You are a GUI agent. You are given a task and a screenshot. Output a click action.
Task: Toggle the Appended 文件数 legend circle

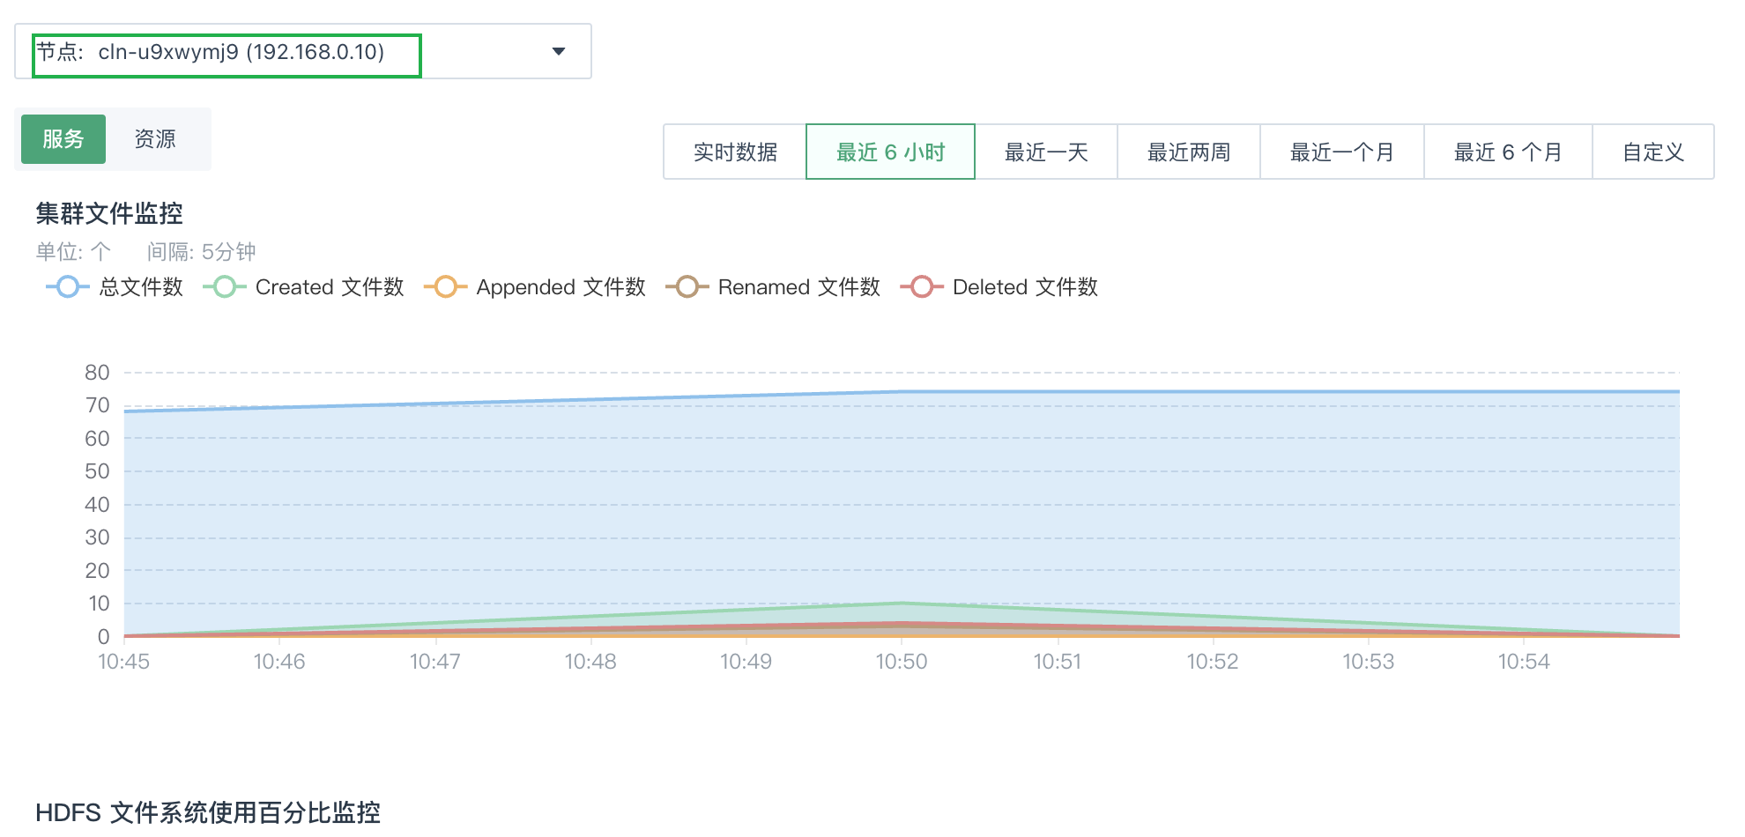pyautogui.click(x=446, y=287)
